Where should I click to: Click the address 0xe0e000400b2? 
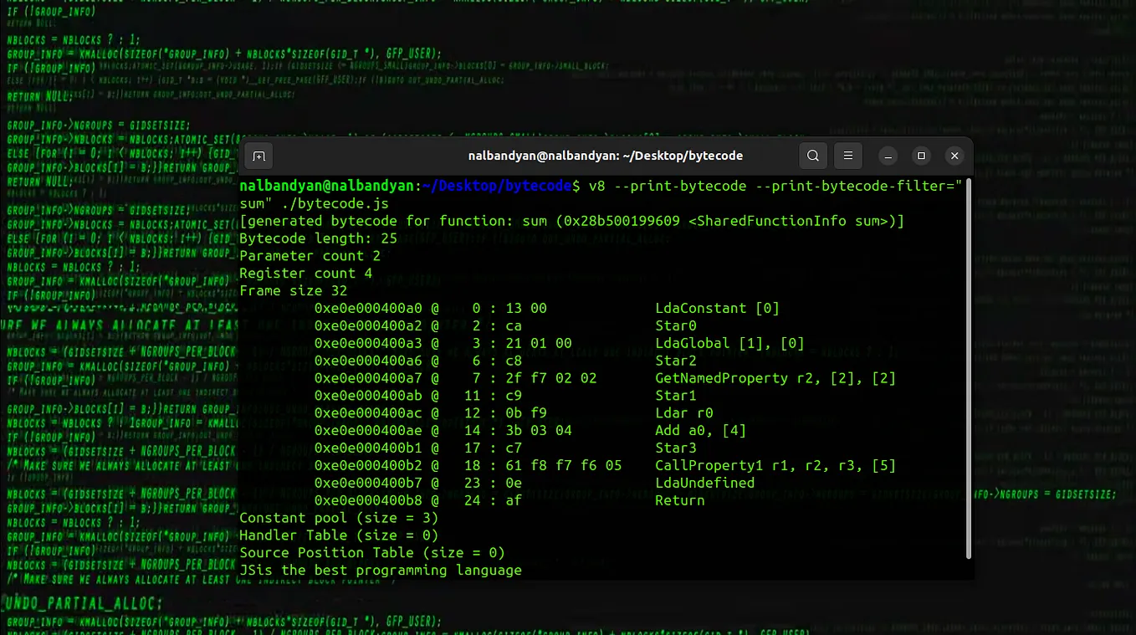368,465
